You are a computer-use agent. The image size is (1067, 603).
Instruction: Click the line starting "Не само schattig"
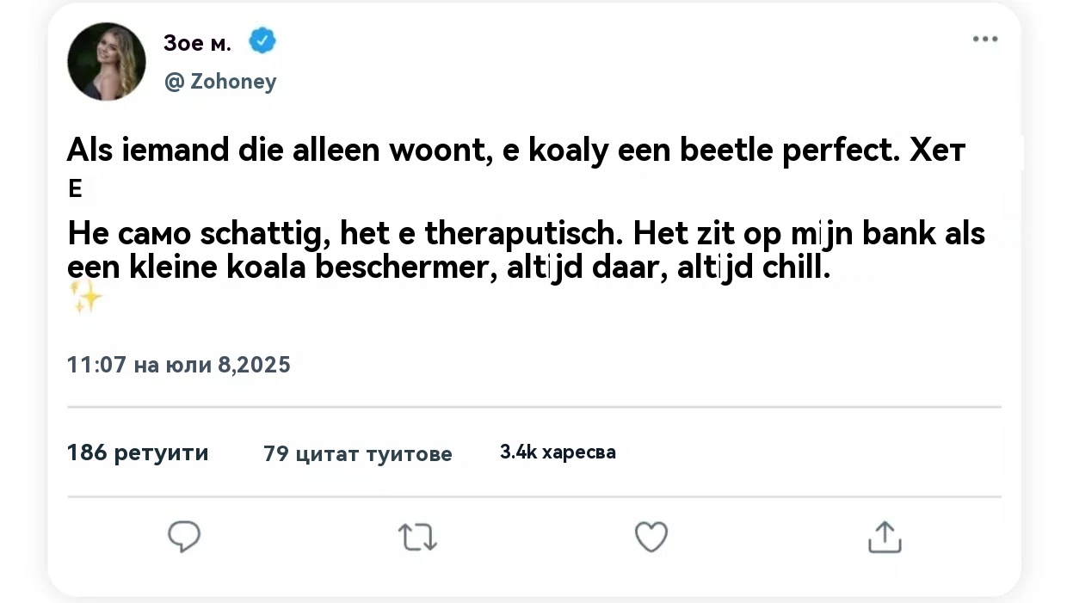coord(526,233)
